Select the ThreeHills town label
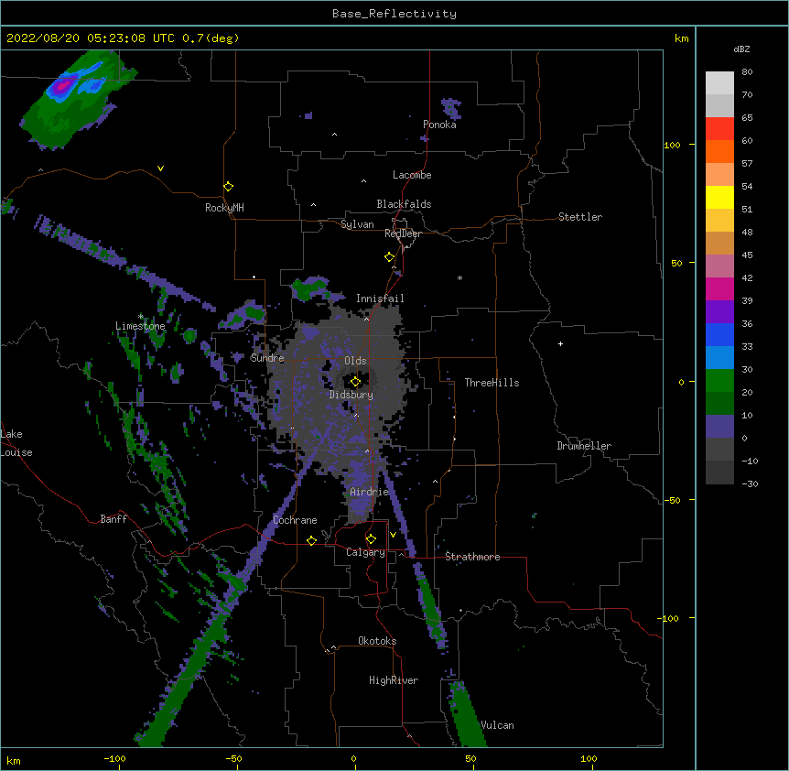Image resolution: width=789 pixels, height=771 pixels. click(492, 383)
